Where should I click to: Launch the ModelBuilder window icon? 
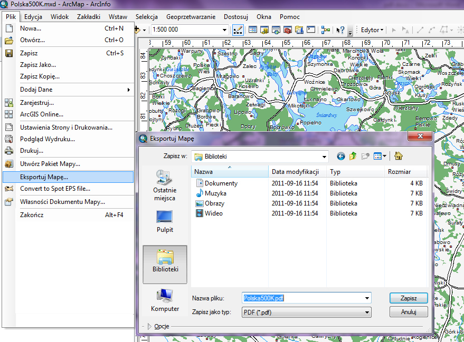pyautogui.click(x=326, y=30)
